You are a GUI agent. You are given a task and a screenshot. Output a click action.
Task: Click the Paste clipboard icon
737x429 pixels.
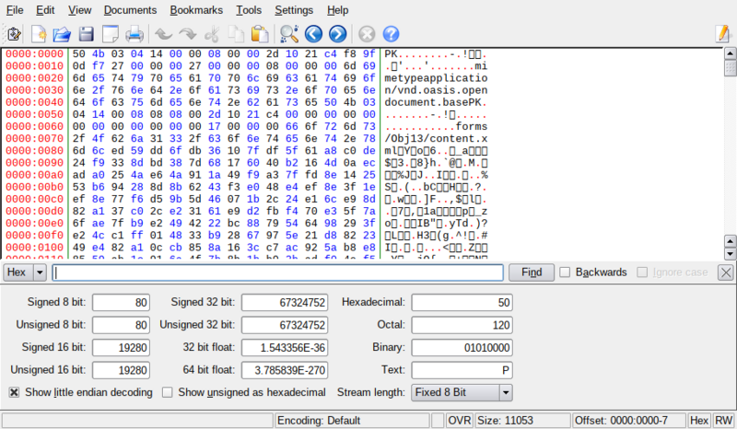260,34
